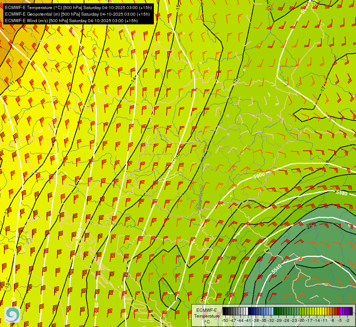
Task: Click the -2 tick label in the legend
Action: tap(347, 320)
